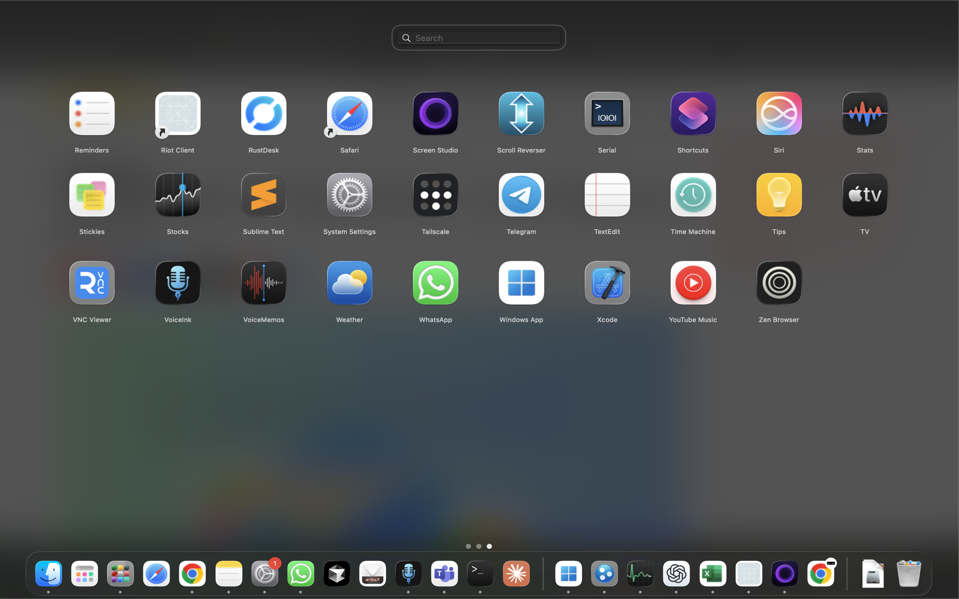Click Windows App icon in the Dock
959x599 pixels.
coord(569,574)
